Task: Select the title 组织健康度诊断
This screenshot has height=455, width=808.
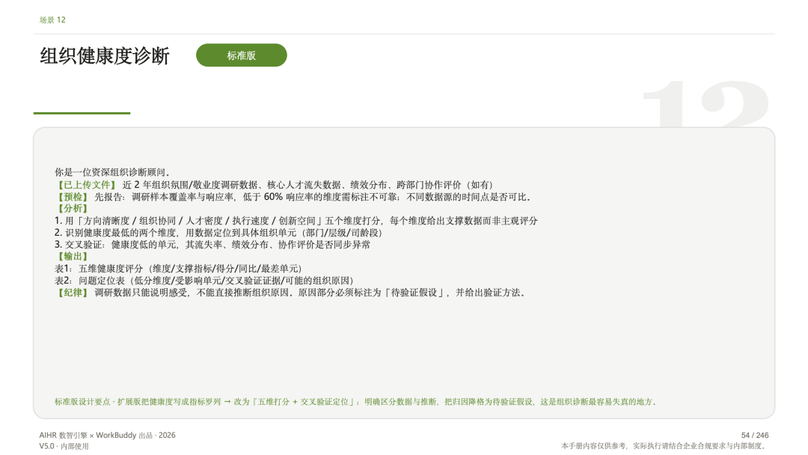Action: [105, 55]
